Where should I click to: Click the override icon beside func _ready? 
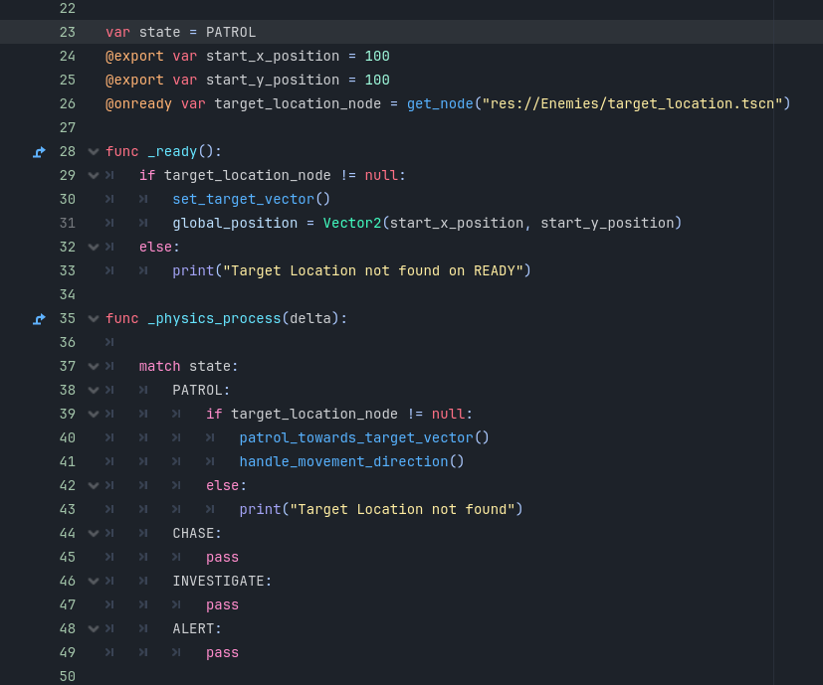pyautogui.click(x=39, y=152)
